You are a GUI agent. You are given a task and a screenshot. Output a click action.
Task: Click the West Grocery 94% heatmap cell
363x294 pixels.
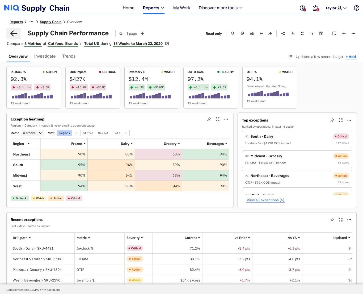coord(158,186)
